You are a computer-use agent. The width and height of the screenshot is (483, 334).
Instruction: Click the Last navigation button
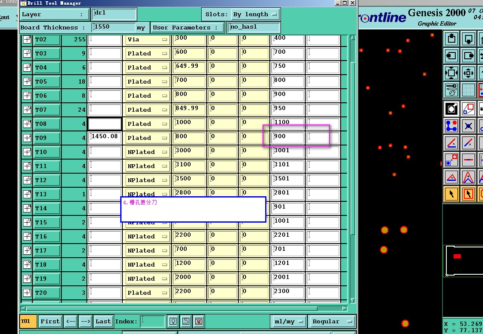tap(103, 321)
